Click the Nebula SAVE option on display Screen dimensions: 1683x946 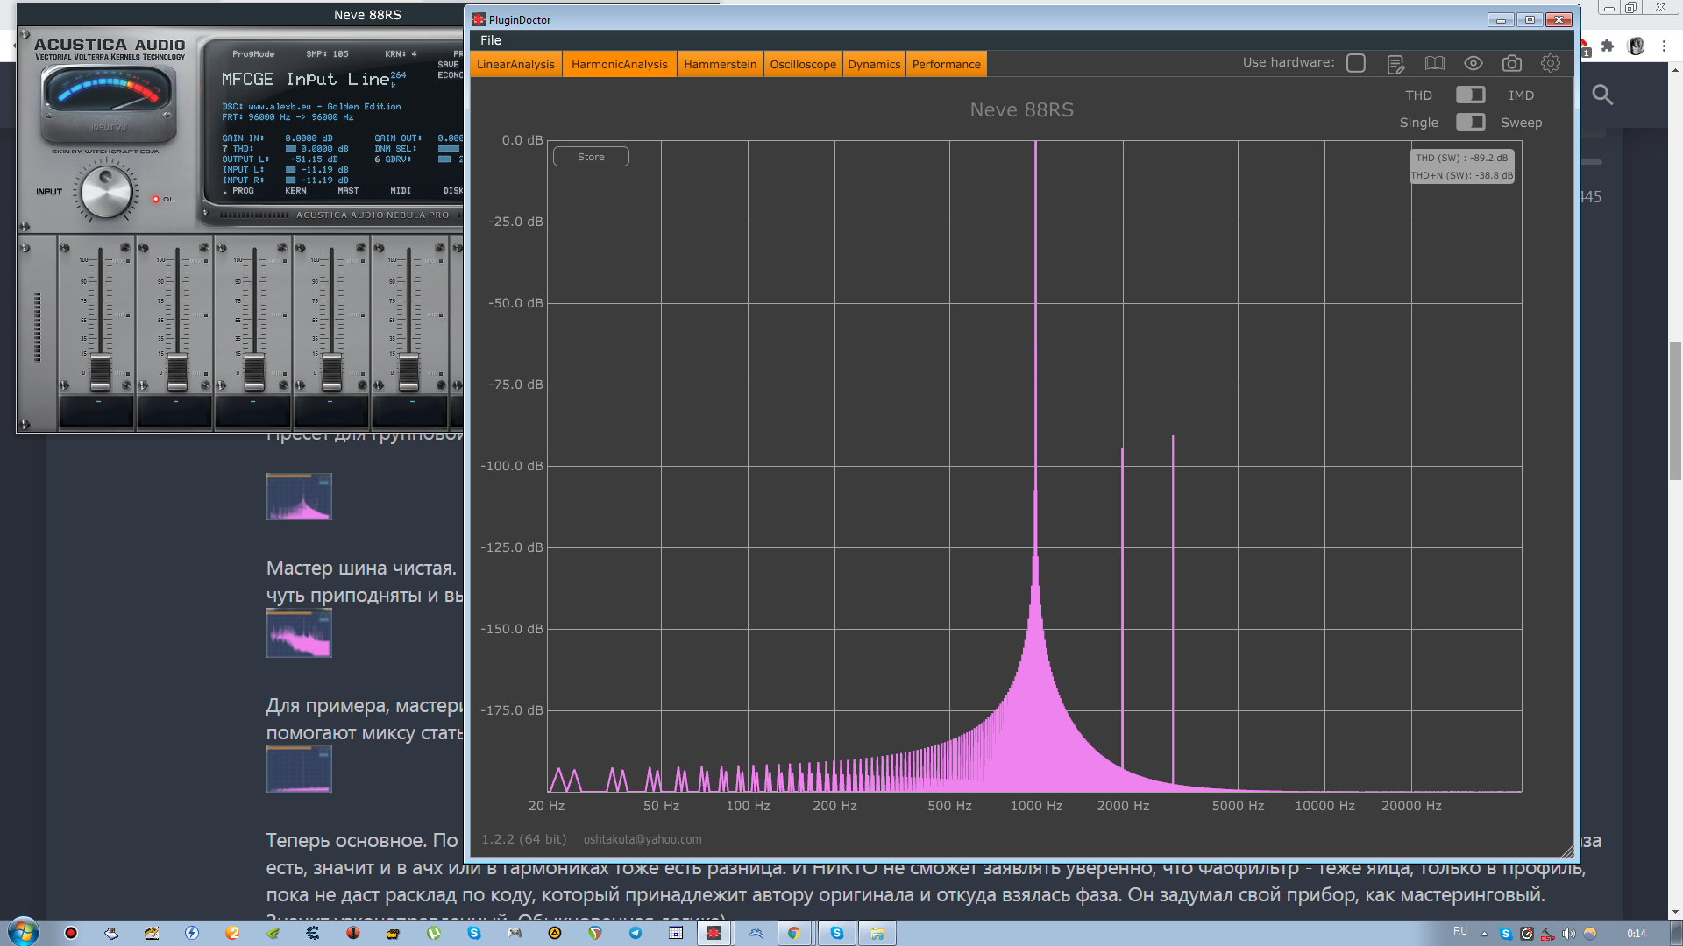[x=448, y=64]
